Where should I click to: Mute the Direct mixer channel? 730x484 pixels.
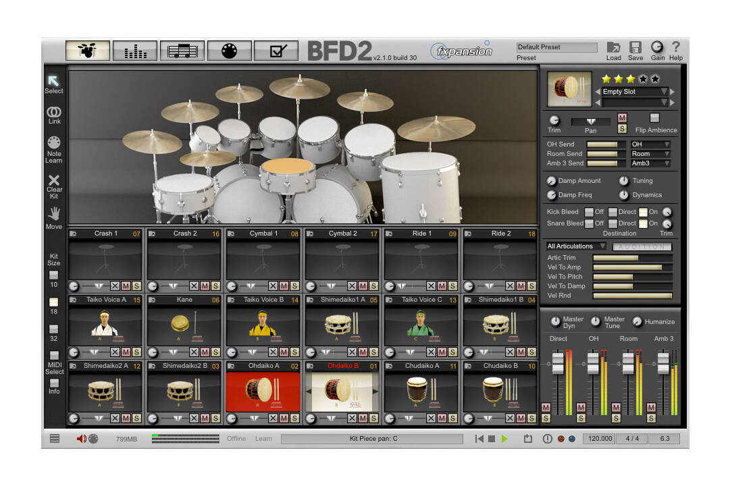546,407
